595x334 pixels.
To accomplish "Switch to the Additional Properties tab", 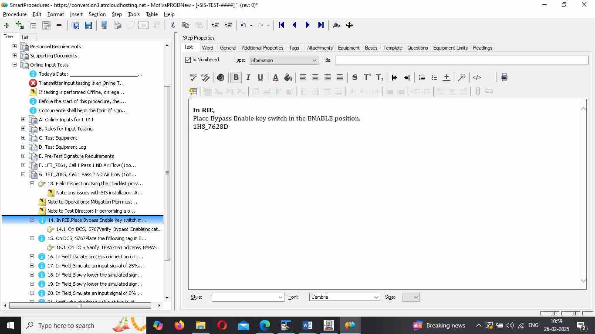I will [x=262, y=48].
